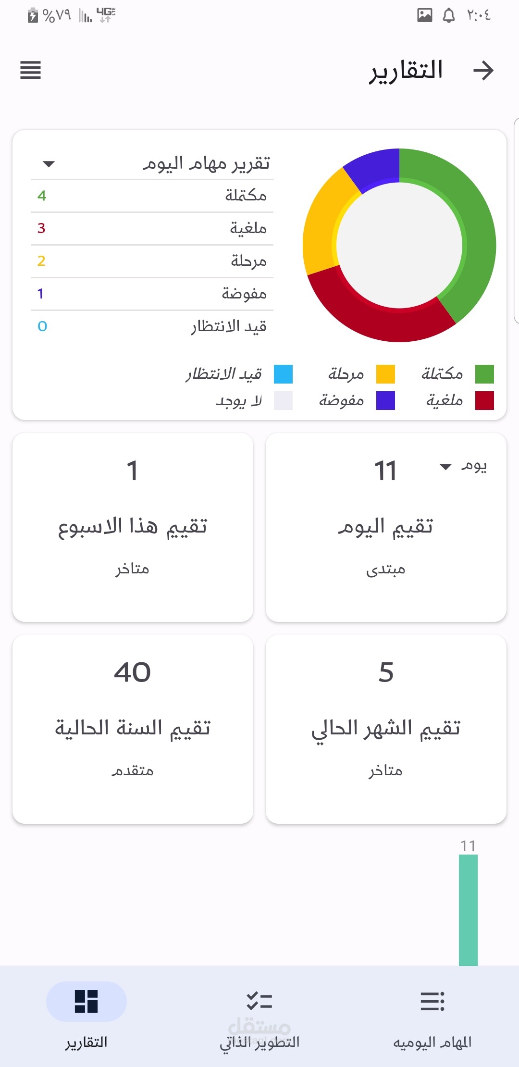The height and width of the screenshot is (1067, 519).
Task: Toggle the yellow مرحلة legend swatch
Action: (x=385, y=374)
